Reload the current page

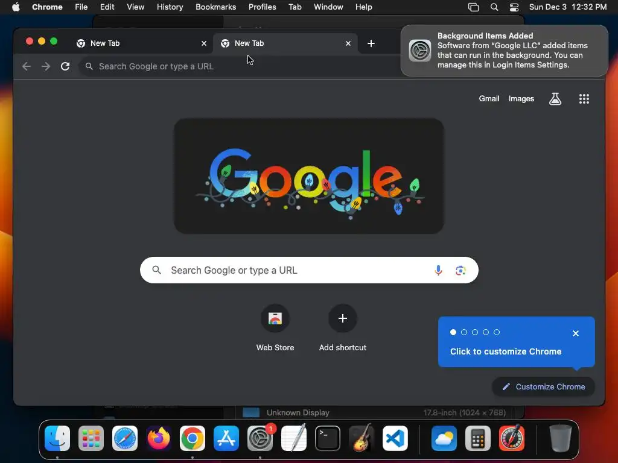coord(65,66)
